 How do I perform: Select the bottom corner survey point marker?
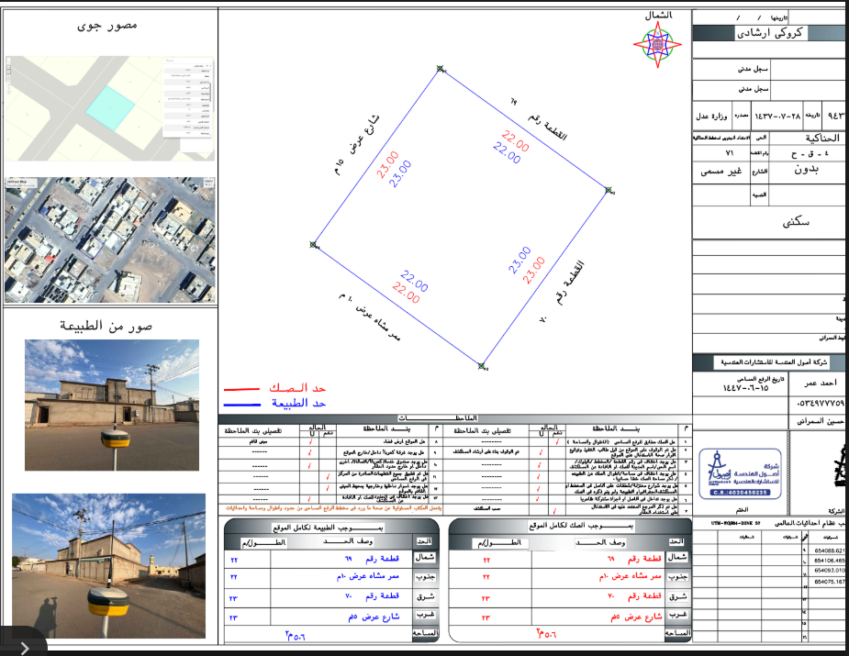pyautogui.click(x=481, y=366)
